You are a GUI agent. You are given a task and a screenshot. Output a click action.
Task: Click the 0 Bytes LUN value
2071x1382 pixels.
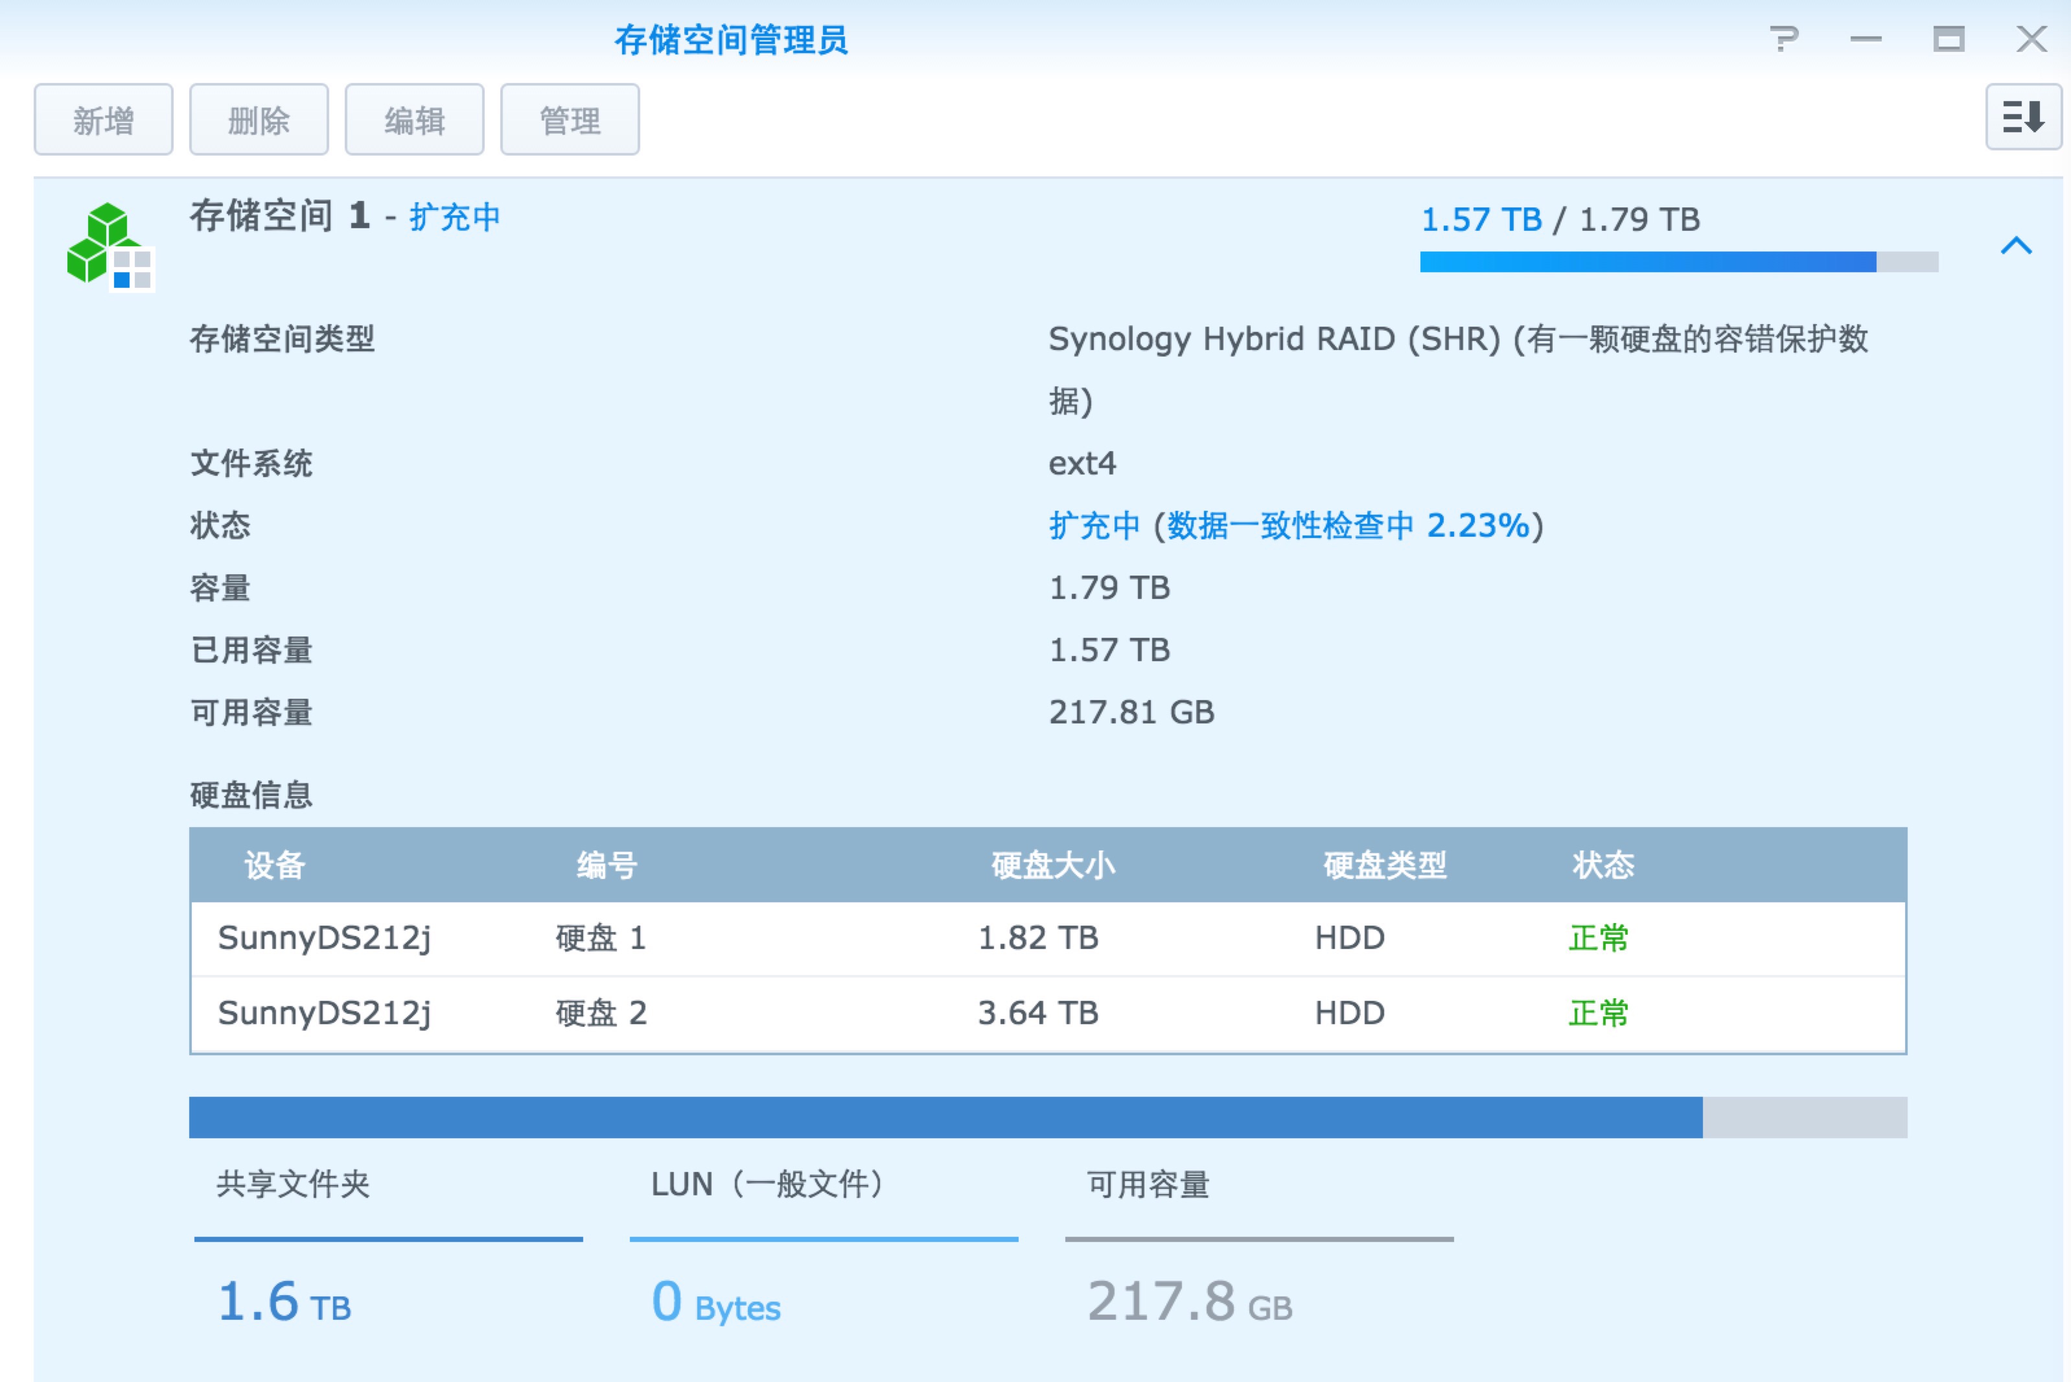716,1302
